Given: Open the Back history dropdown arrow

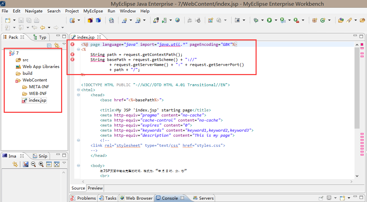Looking at the screenshot, I should point(49,28).
